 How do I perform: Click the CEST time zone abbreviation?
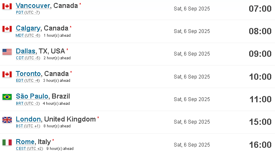click(21, 149)
